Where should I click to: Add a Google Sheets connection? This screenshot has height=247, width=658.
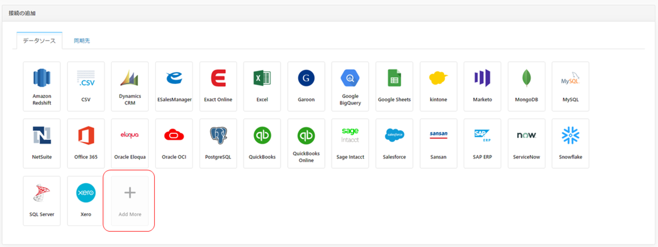(x=394, y=86)
